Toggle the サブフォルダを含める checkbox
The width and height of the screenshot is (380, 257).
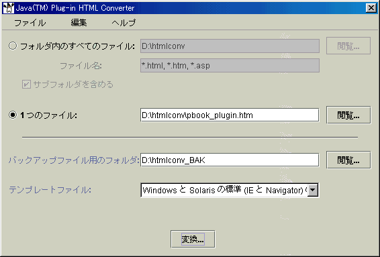(26, 85)
